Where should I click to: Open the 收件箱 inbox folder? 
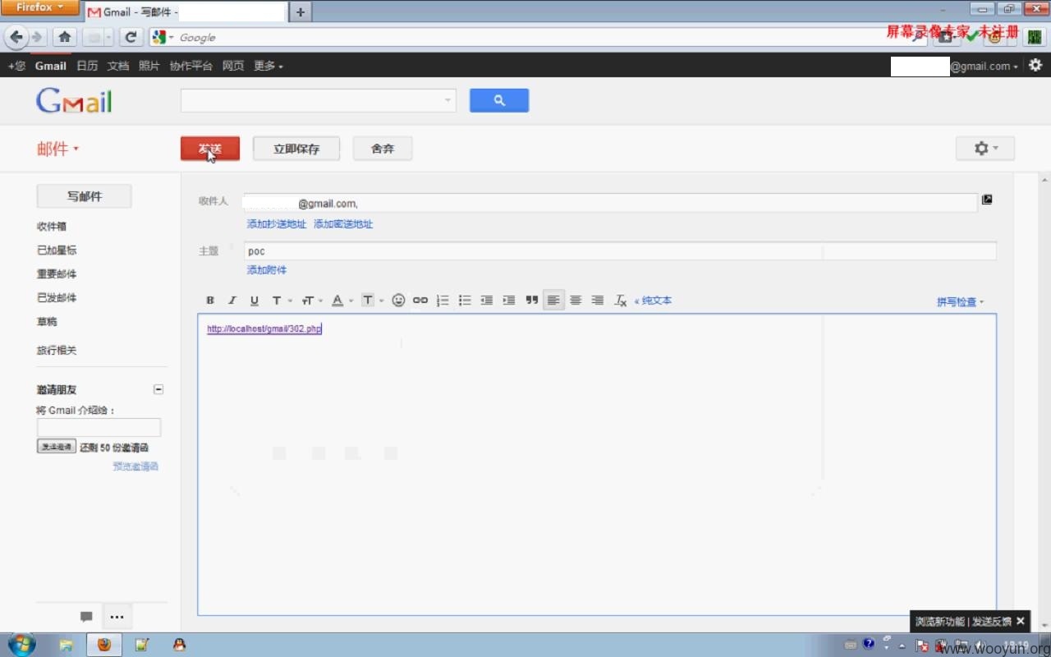52,227
